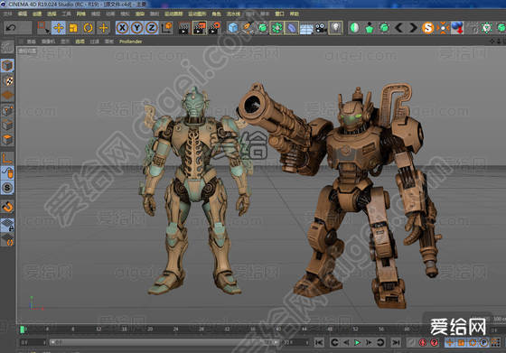Toggle the Y axis lock
This screenshot has width=506, height=353.
tap(137, 28)
